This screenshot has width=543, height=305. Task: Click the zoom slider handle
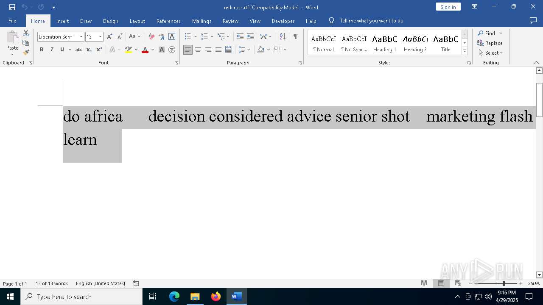(x=504, y=283)
